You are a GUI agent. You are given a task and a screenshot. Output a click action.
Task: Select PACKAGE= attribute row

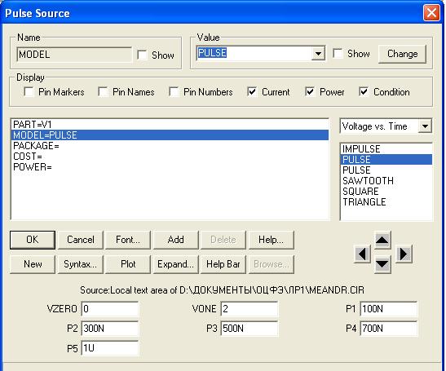tap(170, 146)
